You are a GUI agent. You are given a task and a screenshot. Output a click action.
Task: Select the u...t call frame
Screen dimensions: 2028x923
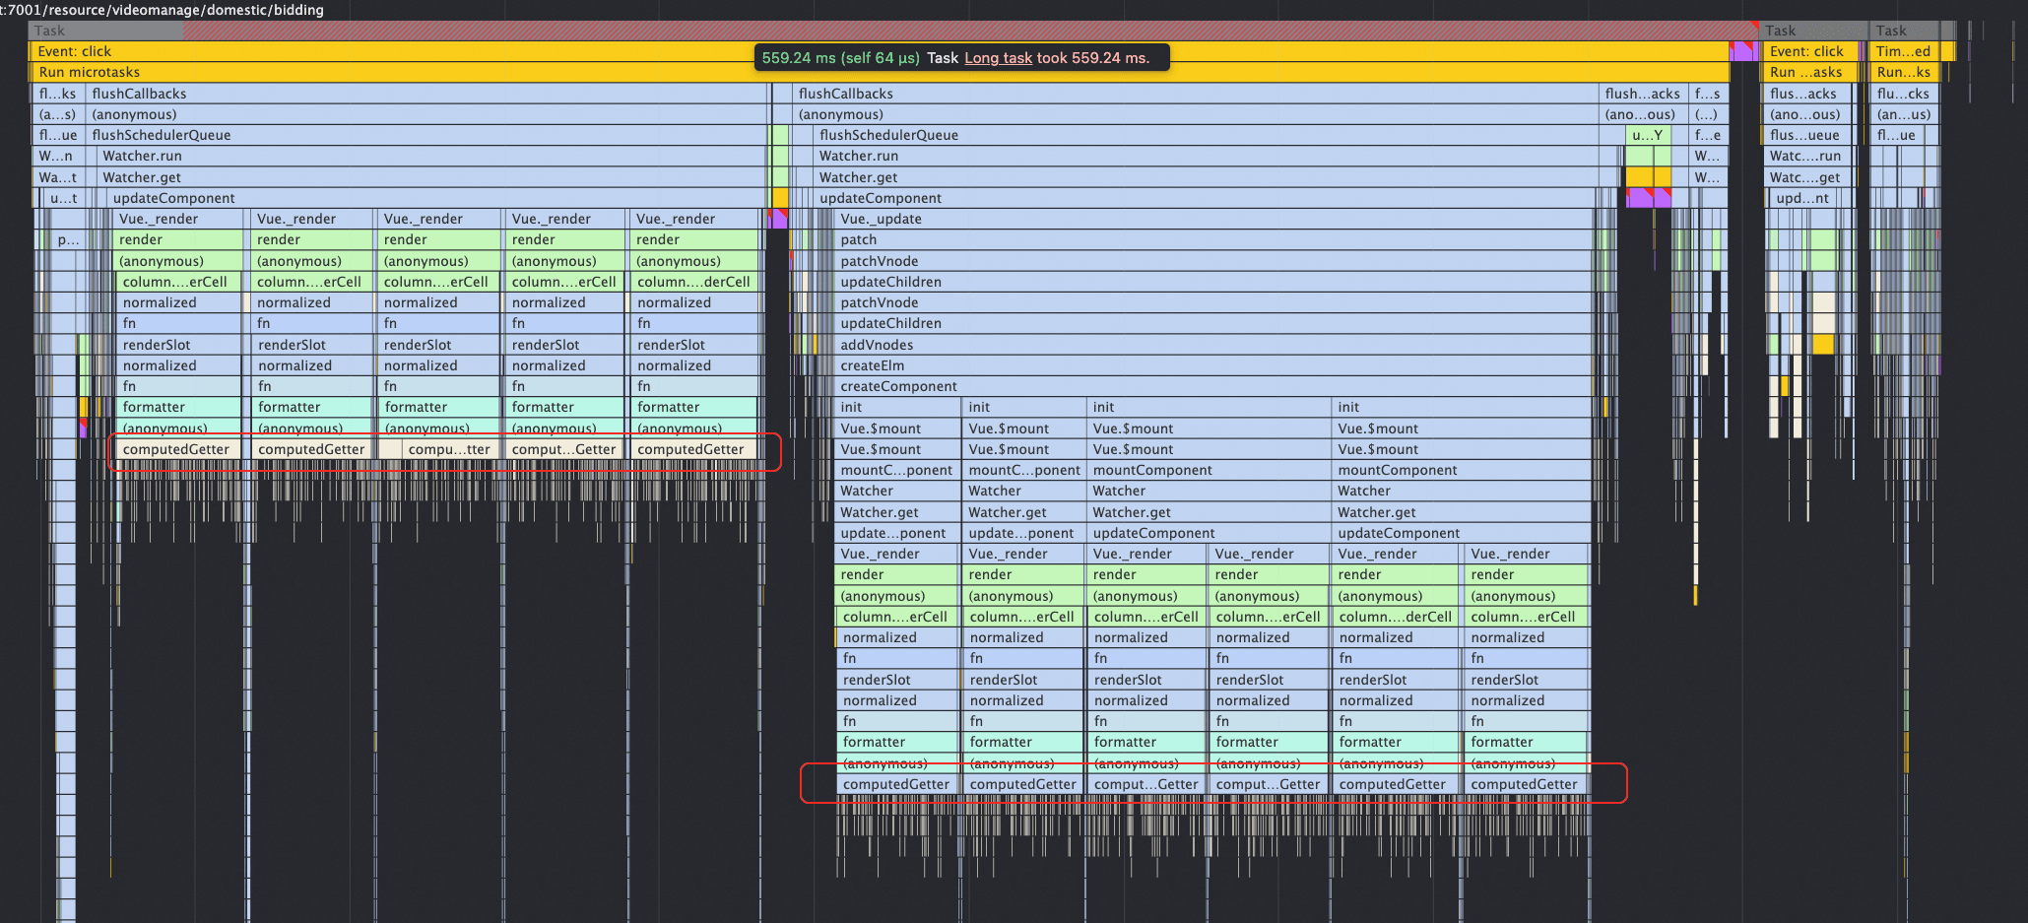(63, 198)
